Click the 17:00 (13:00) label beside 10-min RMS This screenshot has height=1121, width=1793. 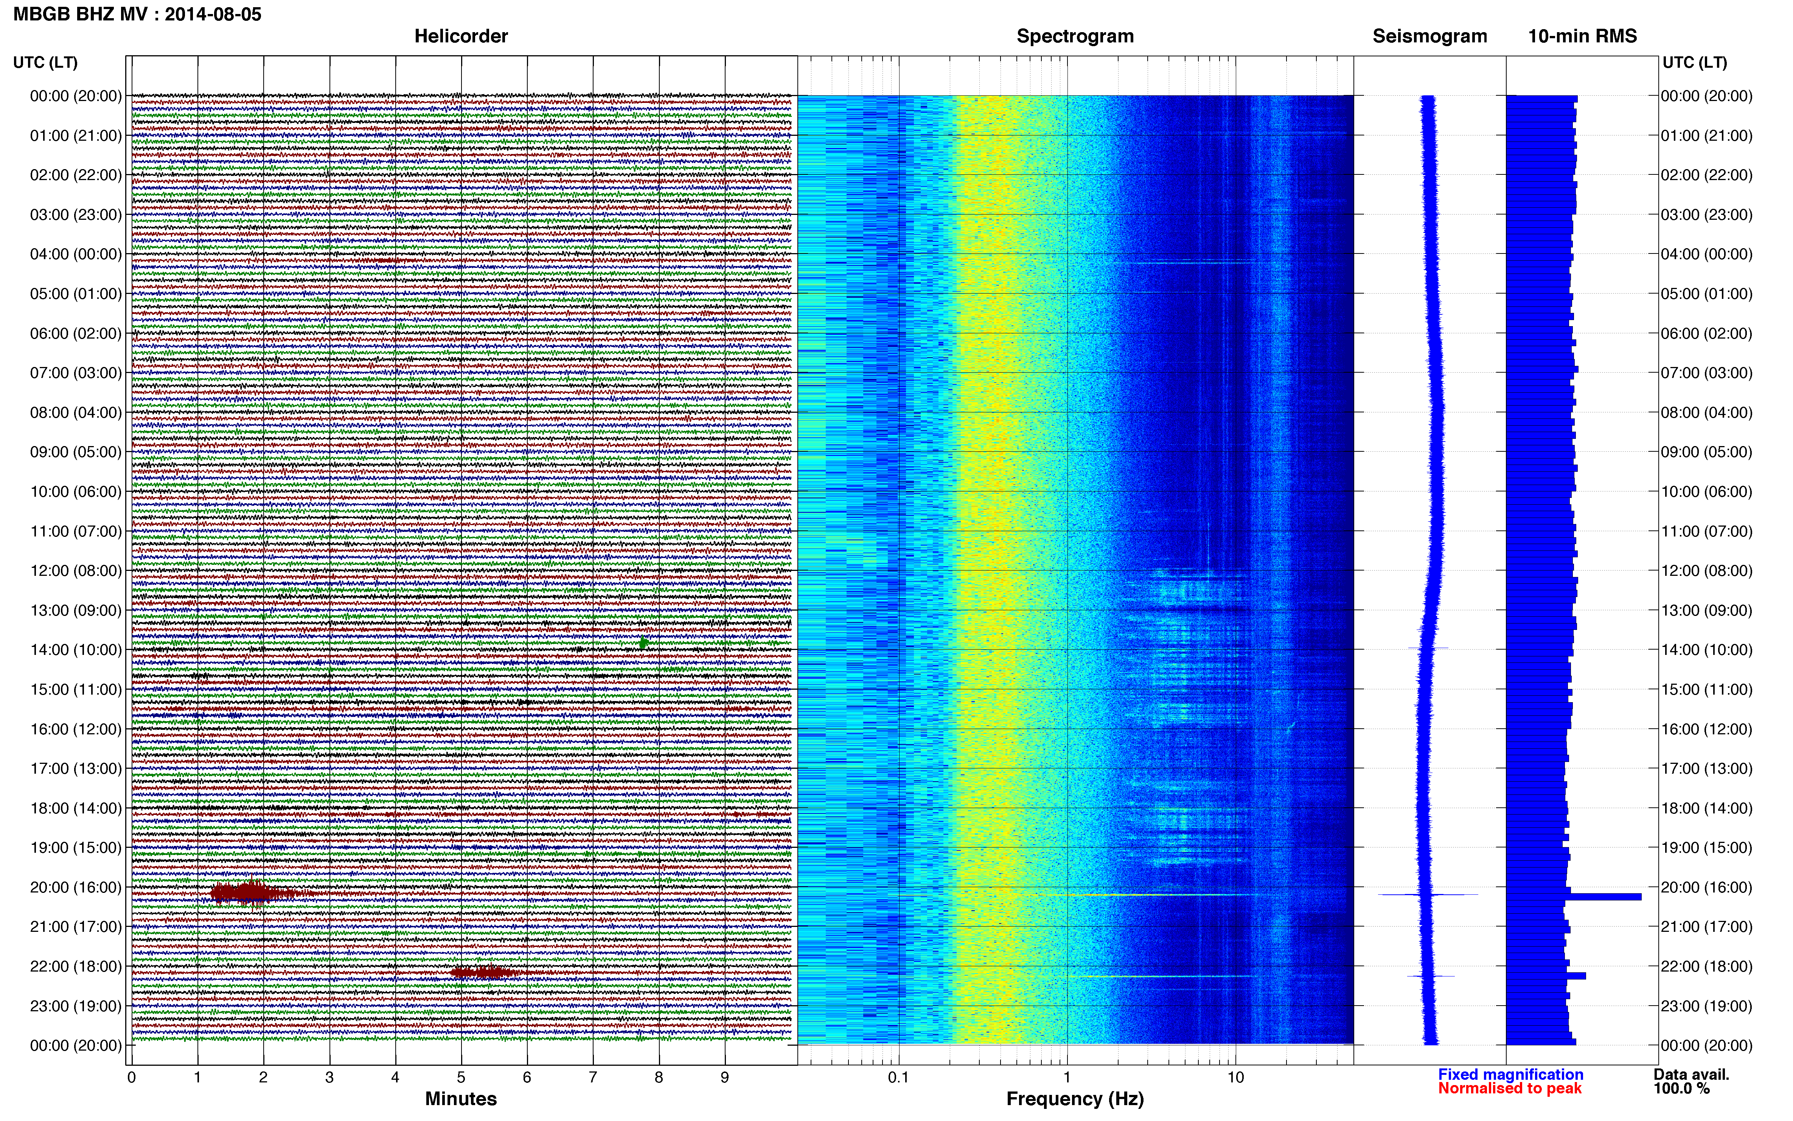click(x=1707, y=769)
